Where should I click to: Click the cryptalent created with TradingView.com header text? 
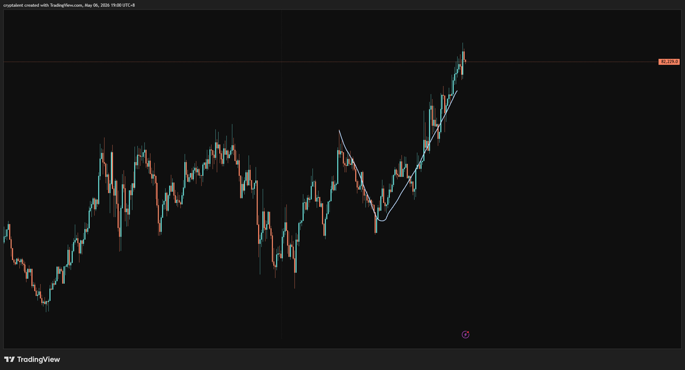click(x=70, y=5)
